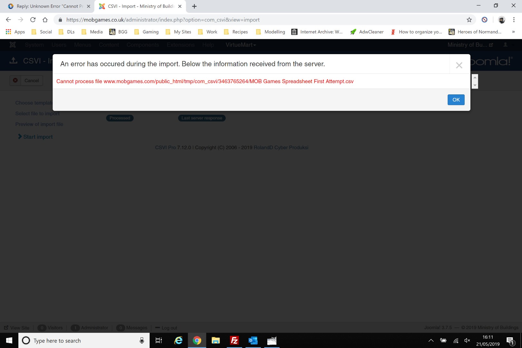Open the BGG bookmark
Image resolution: width=522 pixels, height=348 pixels.
tap(118, 32)
